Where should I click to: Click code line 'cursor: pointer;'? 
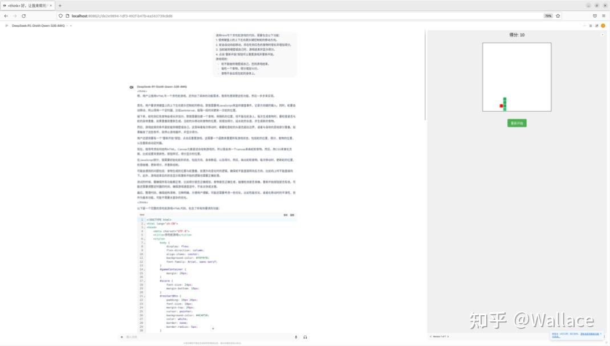(x=179, y=311)
